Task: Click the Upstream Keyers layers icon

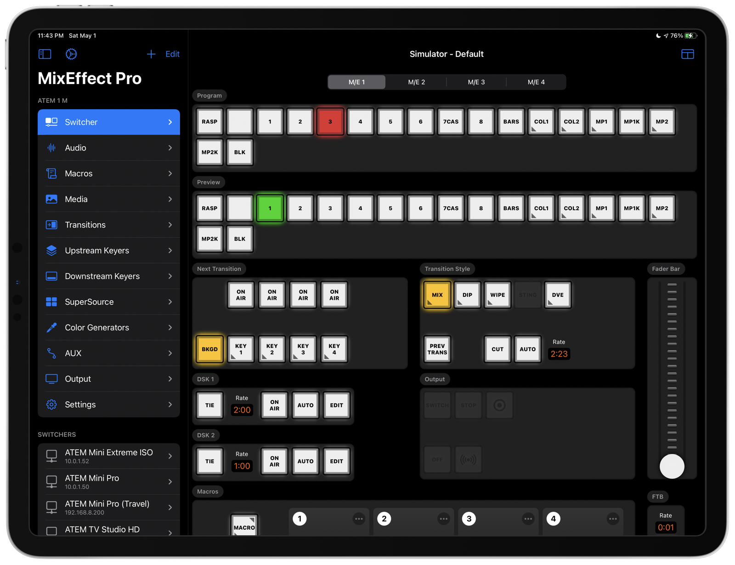Action: point(51,251)
